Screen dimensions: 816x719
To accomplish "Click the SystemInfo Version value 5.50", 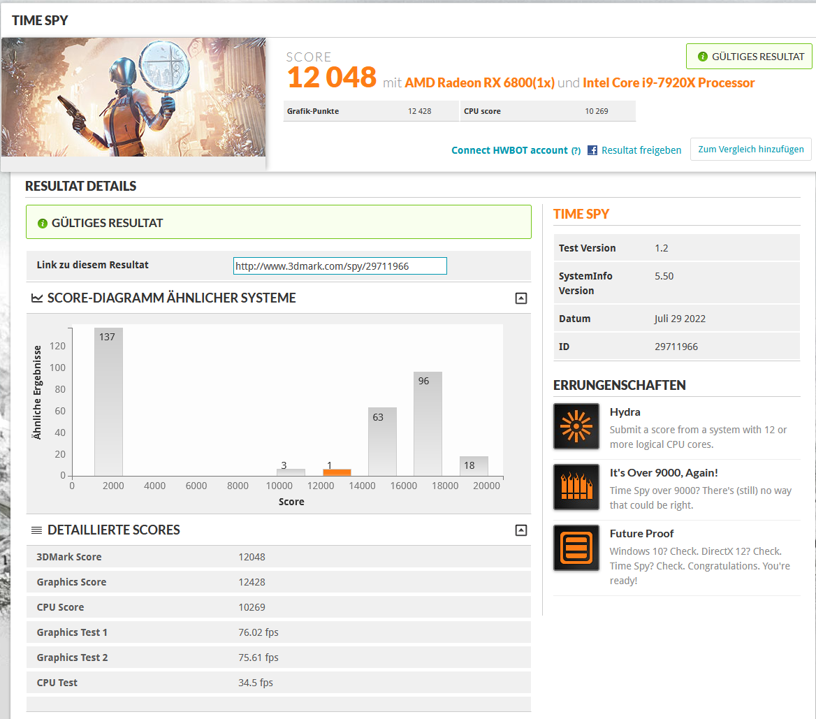I will coord(664,276).
